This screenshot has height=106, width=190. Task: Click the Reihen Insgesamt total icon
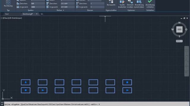47,7
